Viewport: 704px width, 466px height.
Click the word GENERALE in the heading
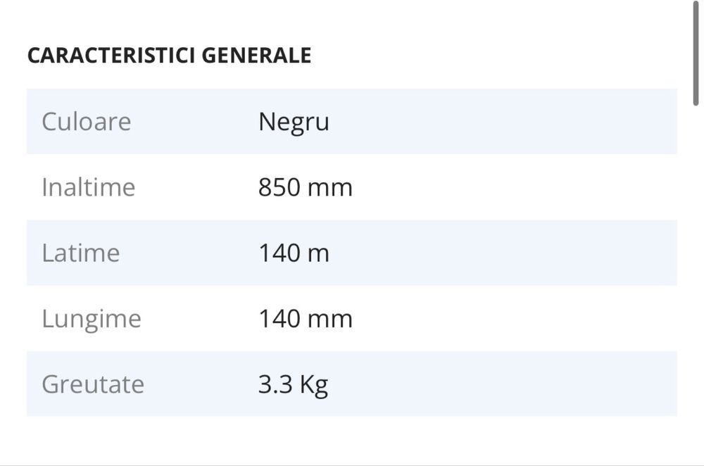click(x=256, y=55)
